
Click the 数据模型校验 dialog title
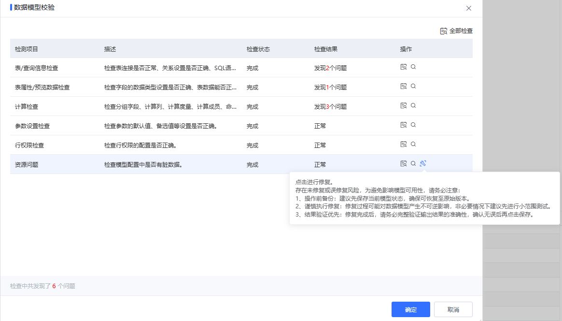coord(34,8)
